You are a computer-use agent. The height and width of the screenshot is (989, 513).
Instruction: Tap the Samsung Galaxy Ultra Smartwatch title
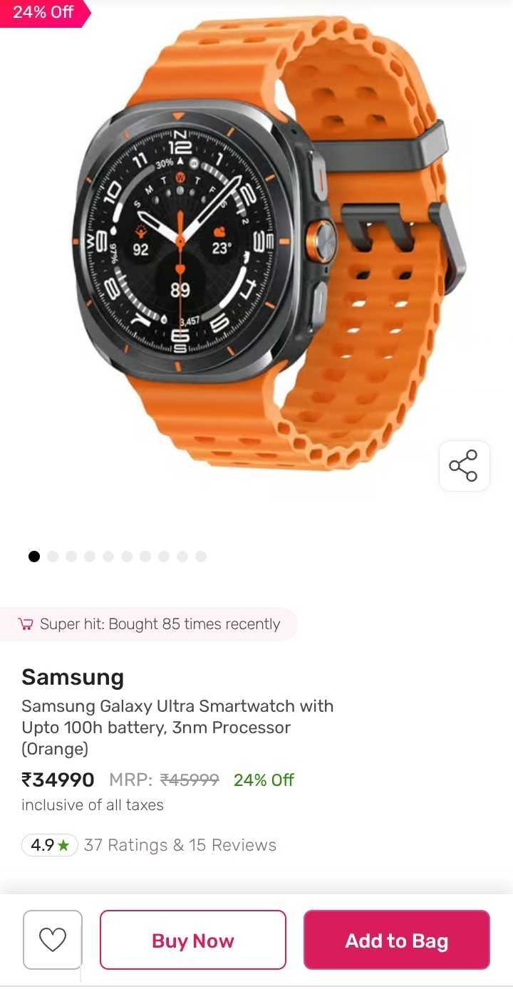177,727
